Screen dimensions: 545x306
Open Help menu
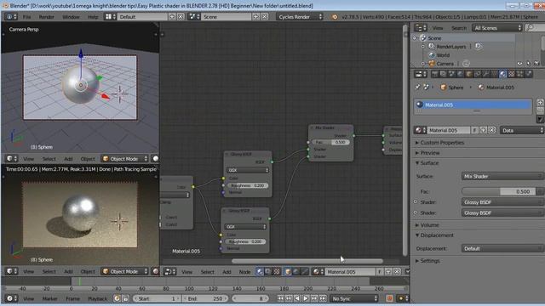tap(93, 17)
